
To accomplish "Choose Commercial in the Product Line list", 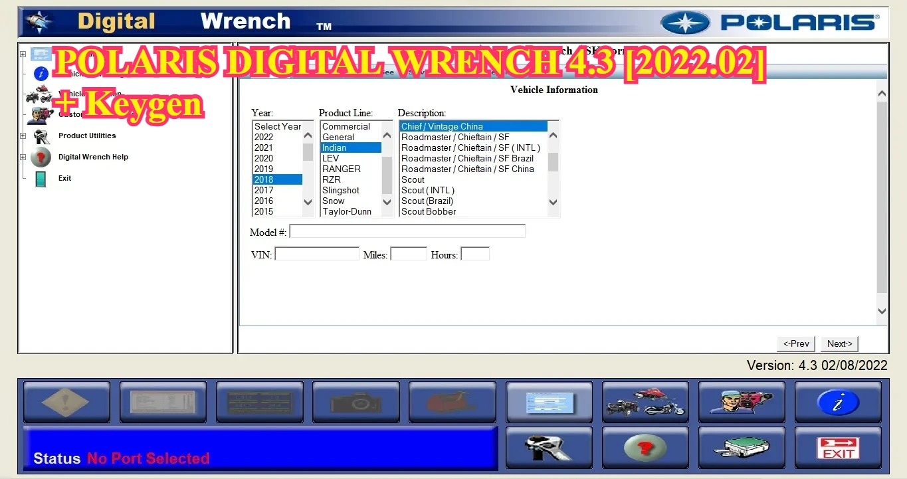I will (351, 126).
